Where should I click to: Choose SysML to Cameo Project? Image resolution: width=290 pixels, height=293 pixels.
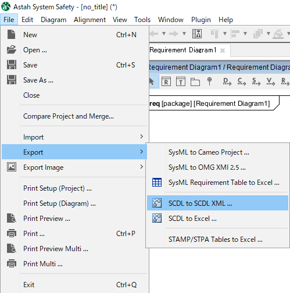coord(217,152)
